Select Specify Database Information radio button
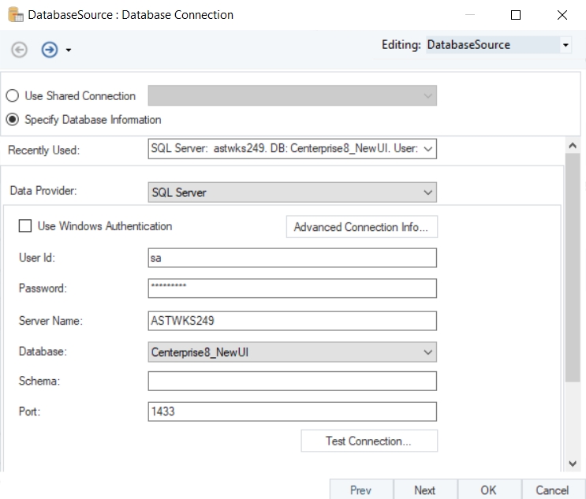 (x=13, y=120)
